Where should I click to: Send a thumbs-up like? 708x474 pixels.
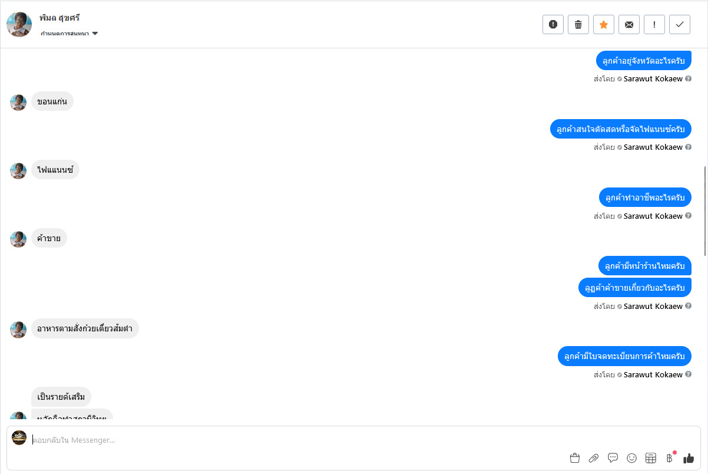pyautogui.click(x=688, y=458)
